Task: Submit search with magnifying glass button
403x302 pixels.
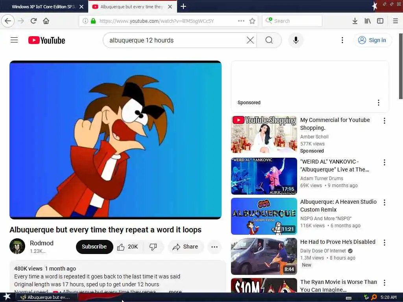Action: 269,40
